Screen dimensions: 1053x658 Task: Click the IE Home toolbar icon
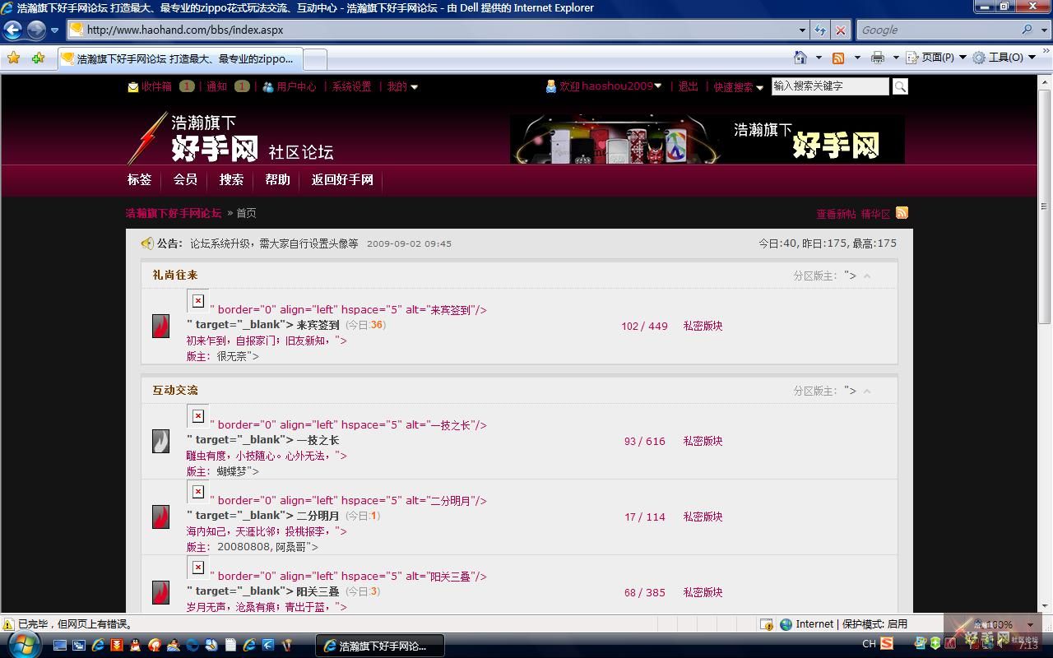(x=800, y=58)
